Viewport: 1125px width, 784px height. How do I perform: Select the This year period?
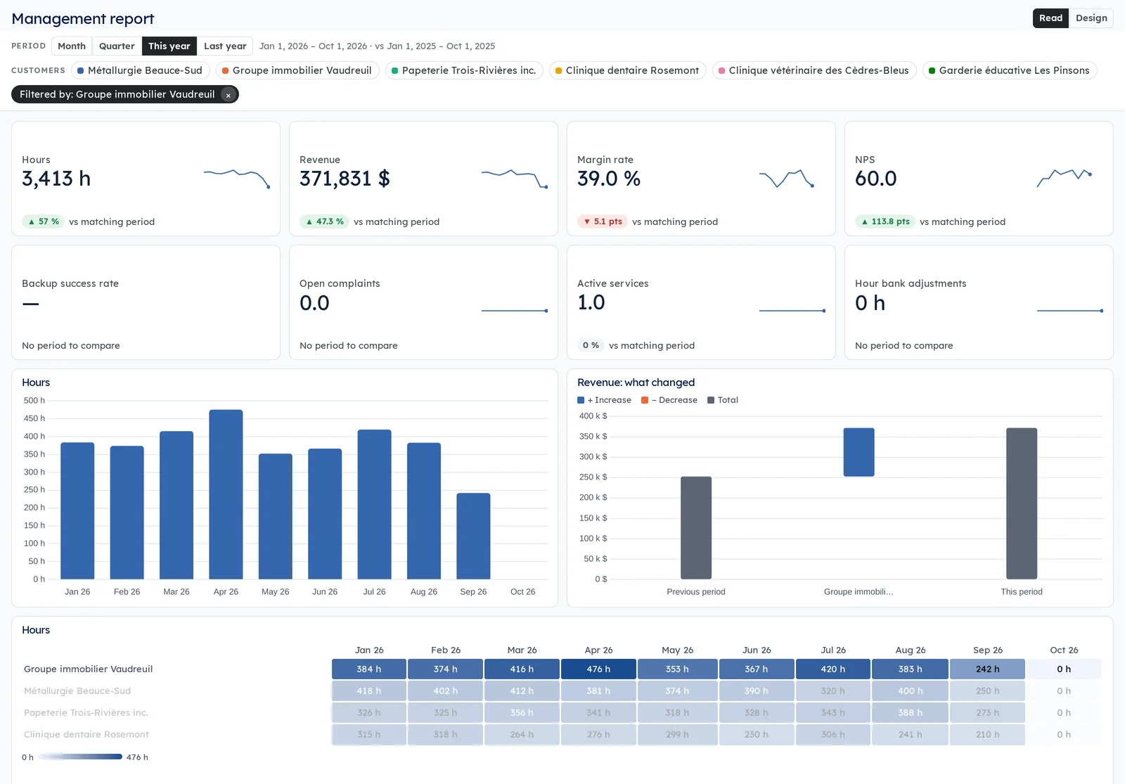coord(169,46)
